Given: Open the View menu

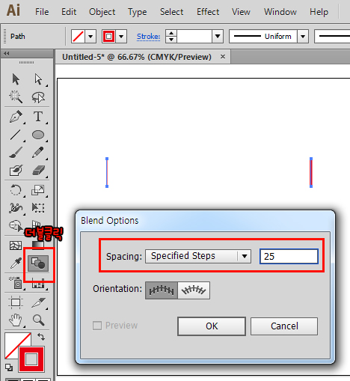Looking at the screenshot, I should click(x=241, y=12).
